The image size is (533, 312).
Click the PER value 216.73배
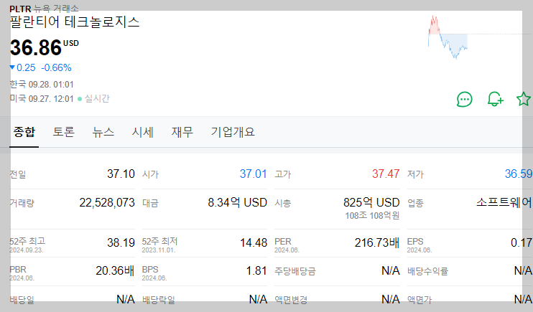[377, 242]
